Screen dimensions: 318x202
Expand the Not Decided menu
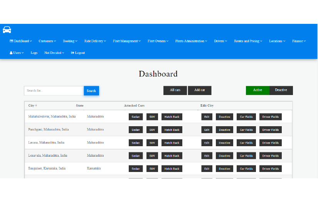(x=54, y=53)
